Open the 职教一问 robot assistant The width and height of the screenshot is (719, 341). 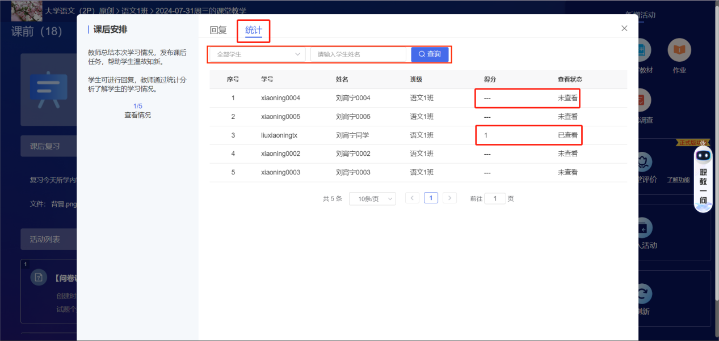(703, 180)
